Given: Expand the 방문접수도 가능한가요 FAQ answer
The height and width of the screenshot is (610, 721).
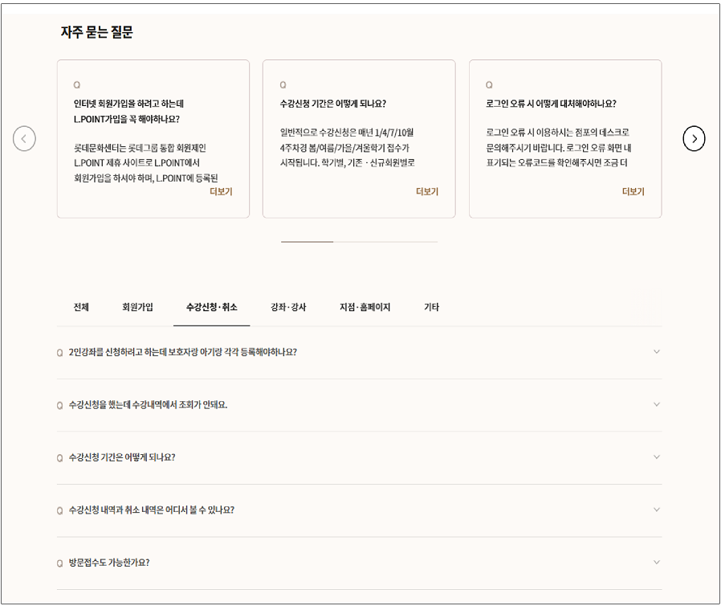Looking at the screenshot, I should pyautogui.click(x=658, y=563).
